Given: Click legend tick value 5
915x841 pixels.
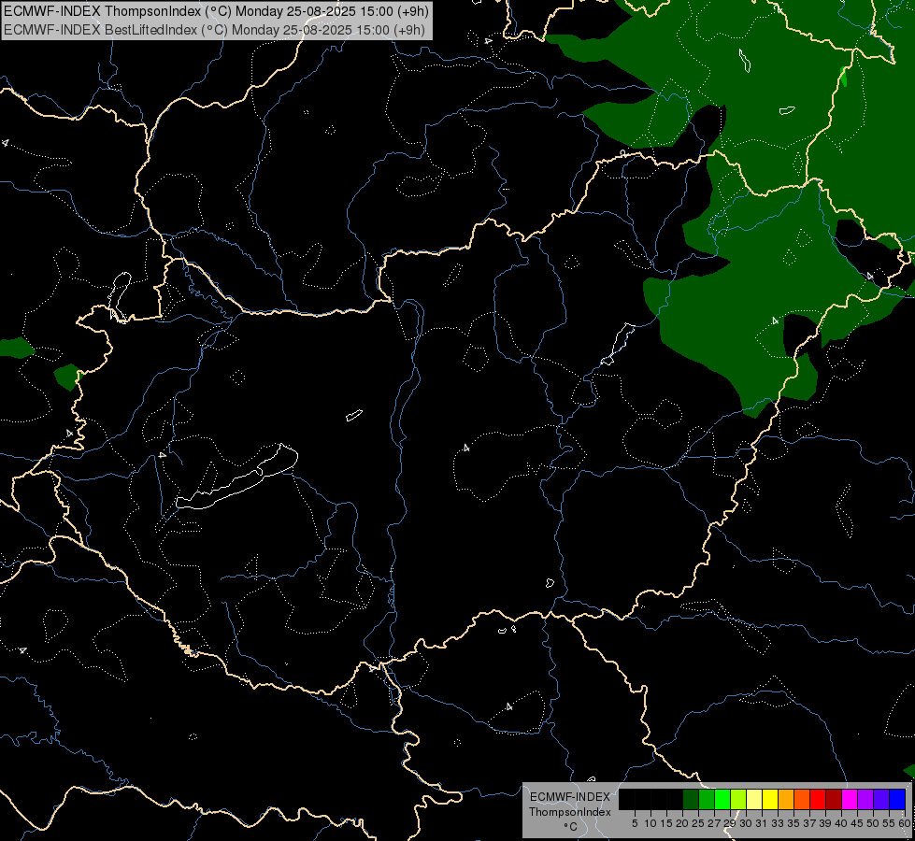Looking at the screenshot, I should (x=635, y=823).
